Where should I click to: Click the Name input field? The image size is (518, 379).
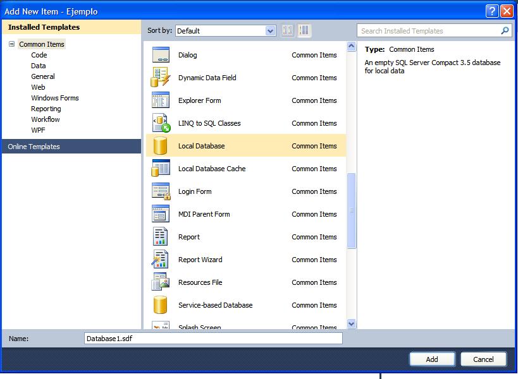tap(212, 338)
